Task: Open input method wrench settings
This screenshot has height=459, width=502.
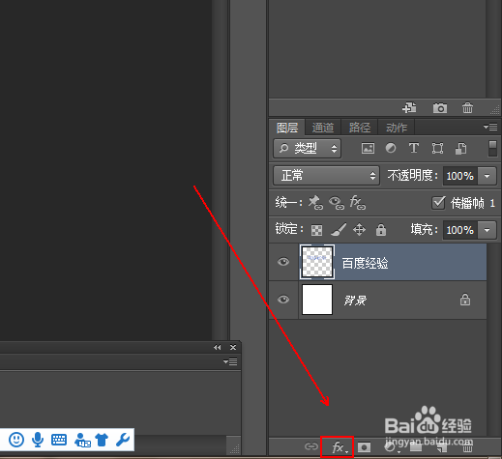Action: [123, 440]
